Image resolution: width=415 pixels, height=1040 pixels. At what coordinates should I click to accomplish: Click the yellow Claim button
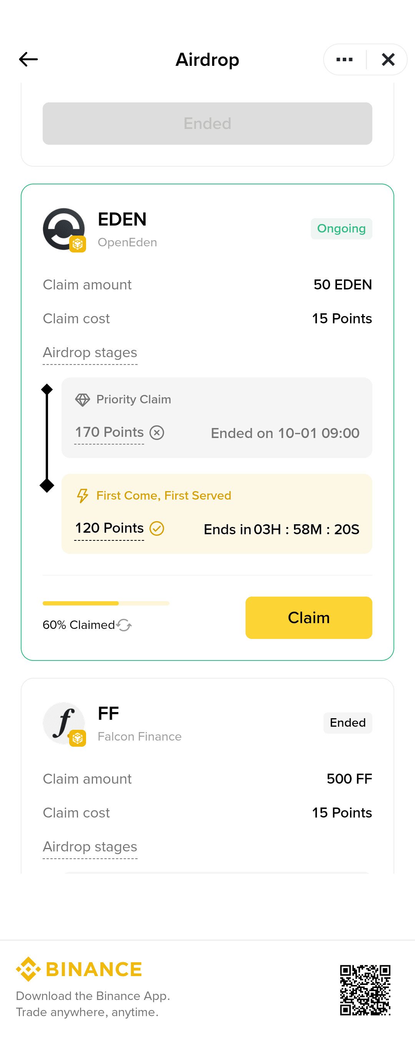(x=309, y=618)
